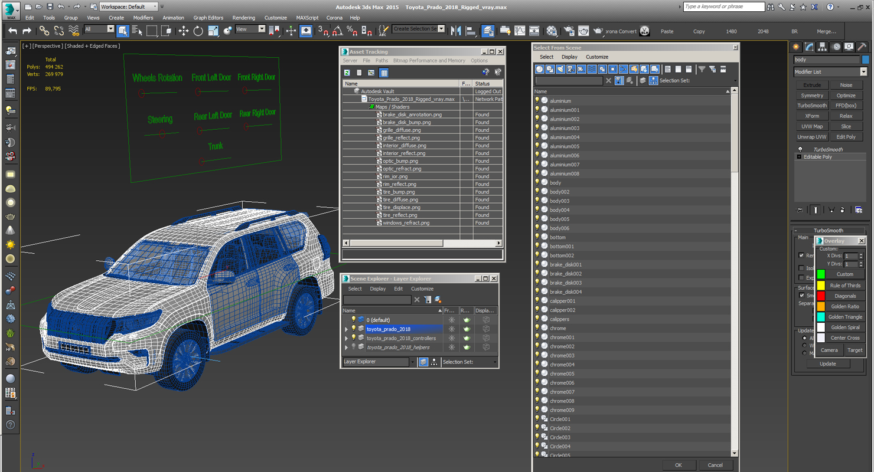Click the 3ds Max application logo button
The height and width of the screenshot is (472, 874).
11,10
